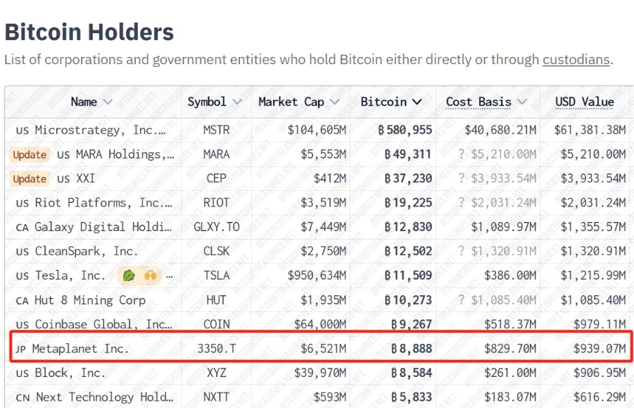Click the green emoji beside Tesla, Inc.
Screen dimensions: 634x408
pos(127,276)
